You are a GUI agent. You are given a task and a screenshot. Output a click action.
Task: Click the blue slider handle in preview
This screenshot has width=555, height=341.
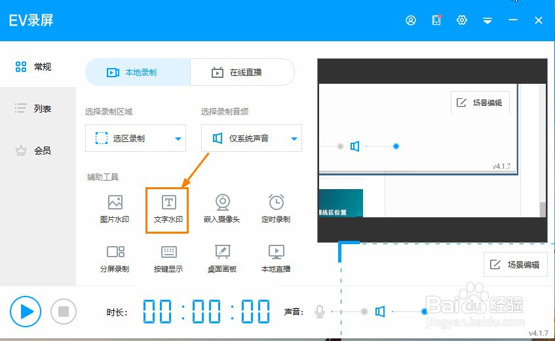pos(396,146)
